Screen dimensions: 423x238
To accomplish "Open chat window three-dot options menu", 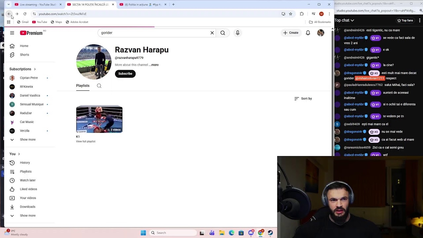I will pos(420,20).
